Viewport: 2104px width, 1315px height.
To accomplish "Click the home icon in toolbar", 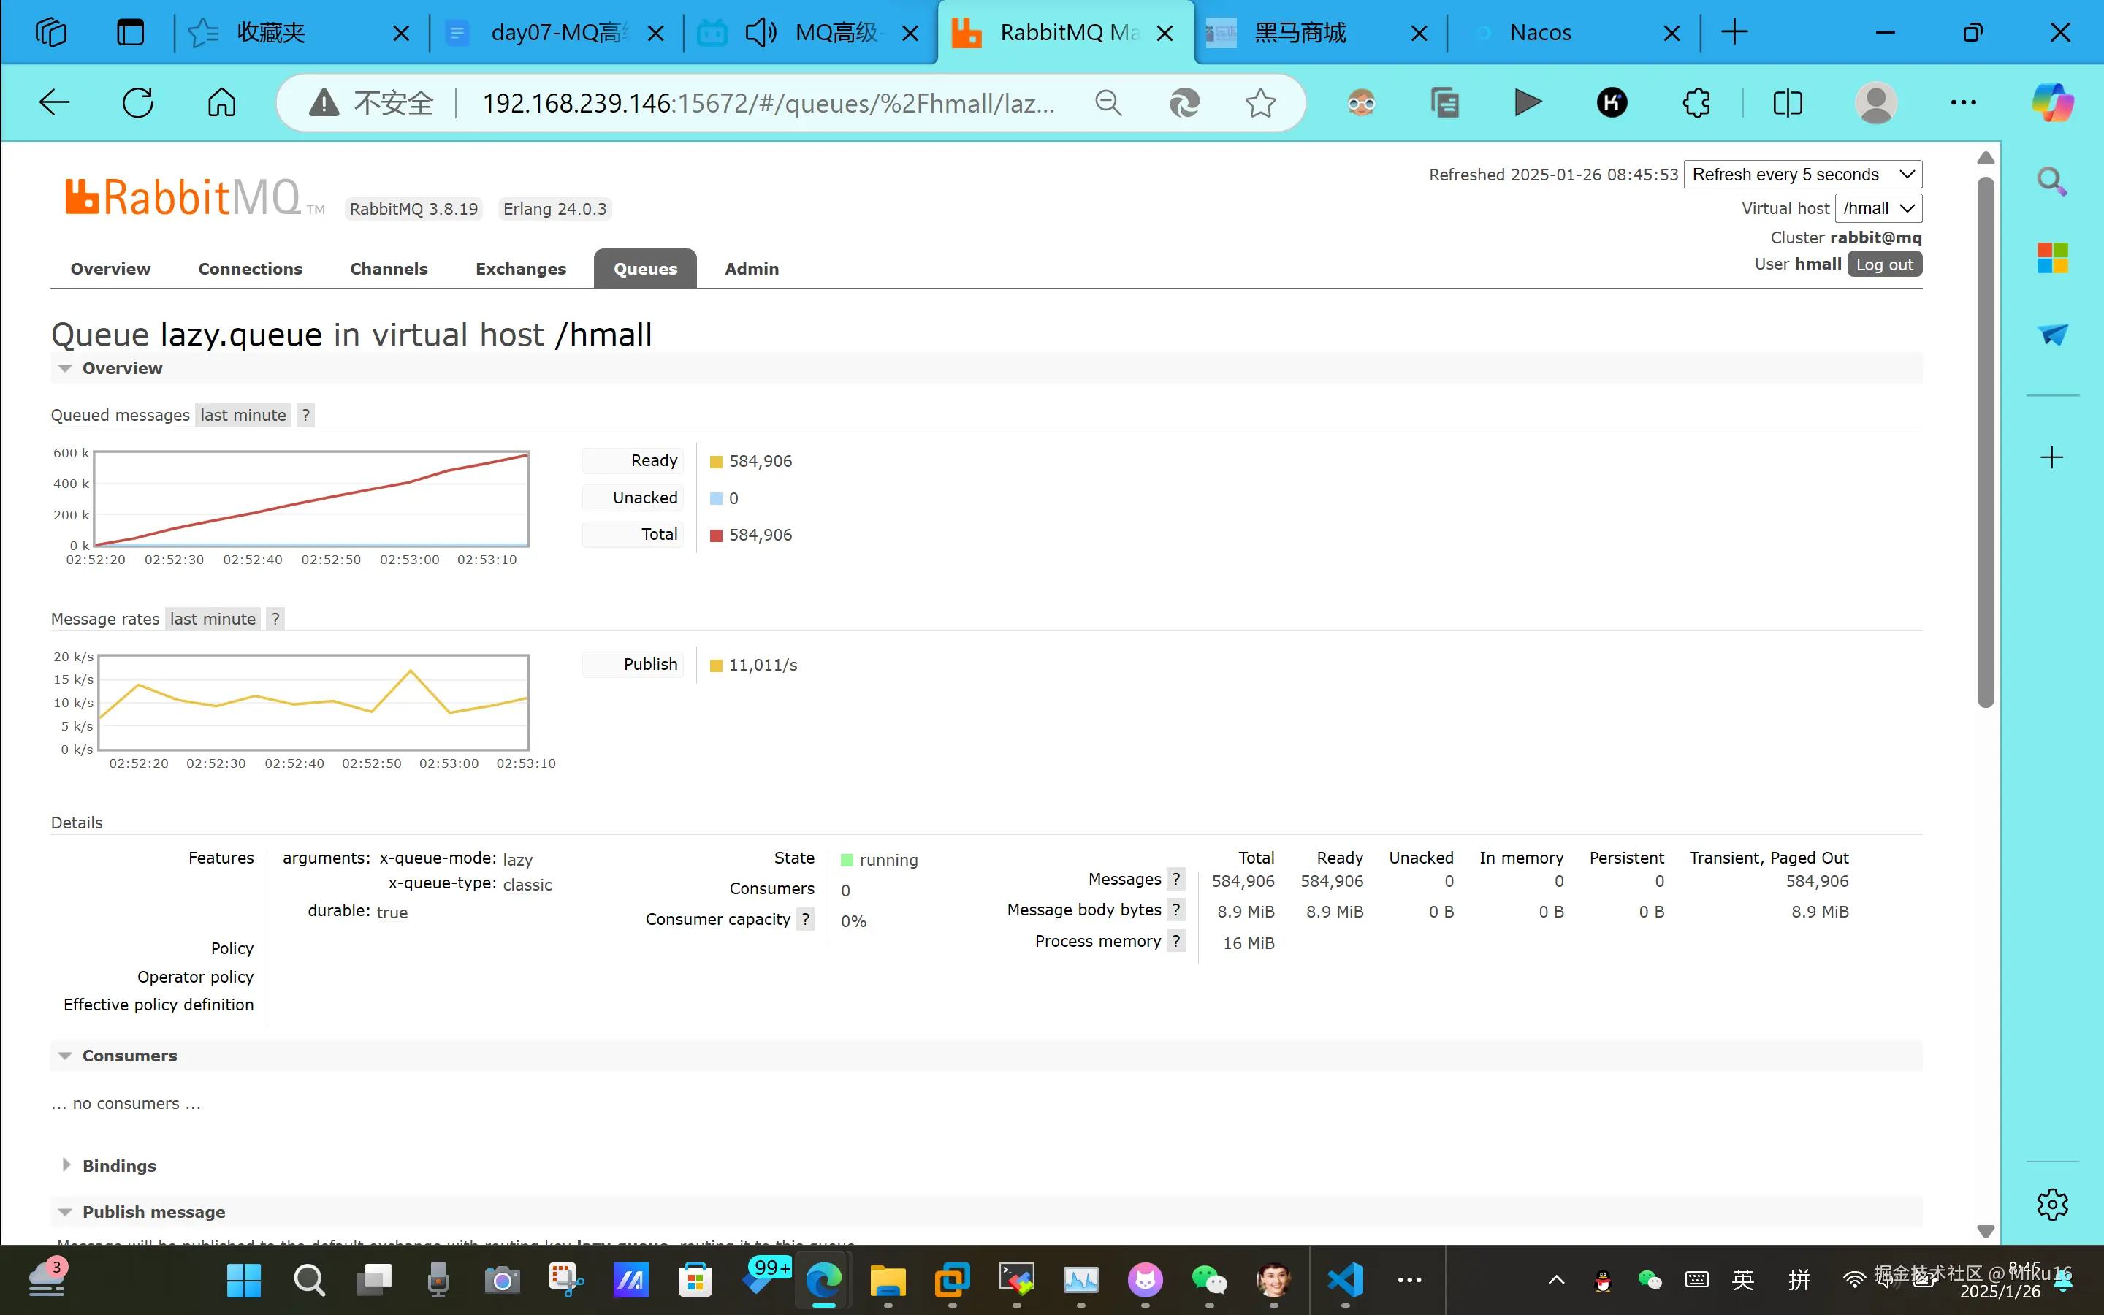I will click(221, 102).
